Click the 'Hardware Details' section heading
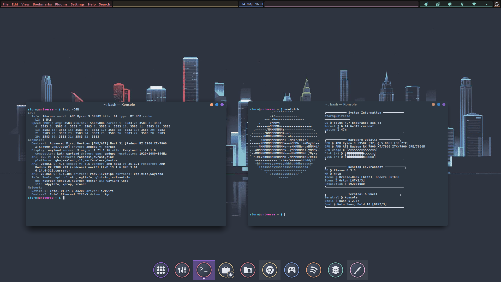This screenshot has height=282, width=501. click(363, 140)
